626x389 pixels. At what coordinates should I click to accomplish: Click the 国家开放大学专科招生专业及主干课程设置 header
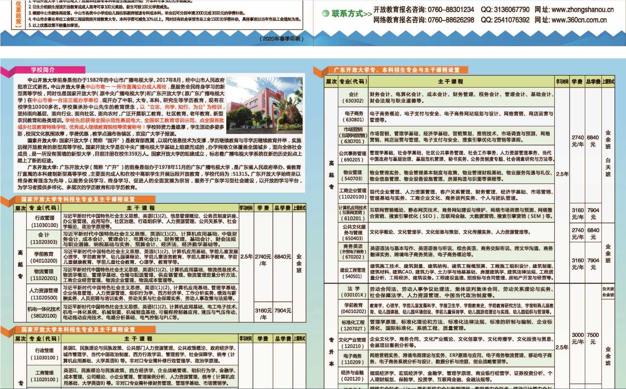(76, 199)
